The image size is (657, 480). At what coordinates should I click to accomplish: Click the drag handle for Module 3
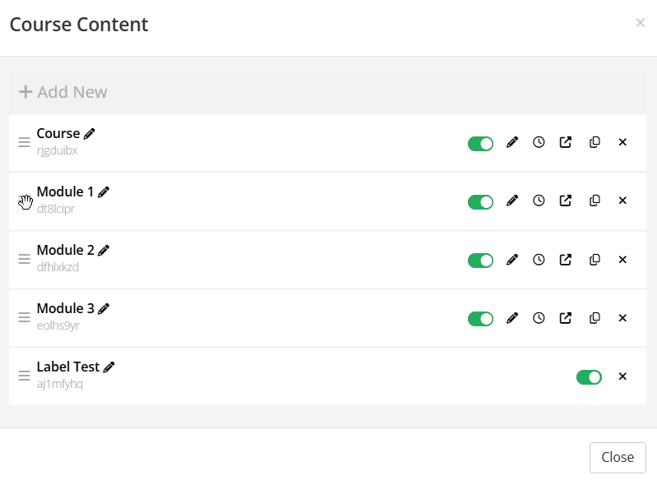25,317
